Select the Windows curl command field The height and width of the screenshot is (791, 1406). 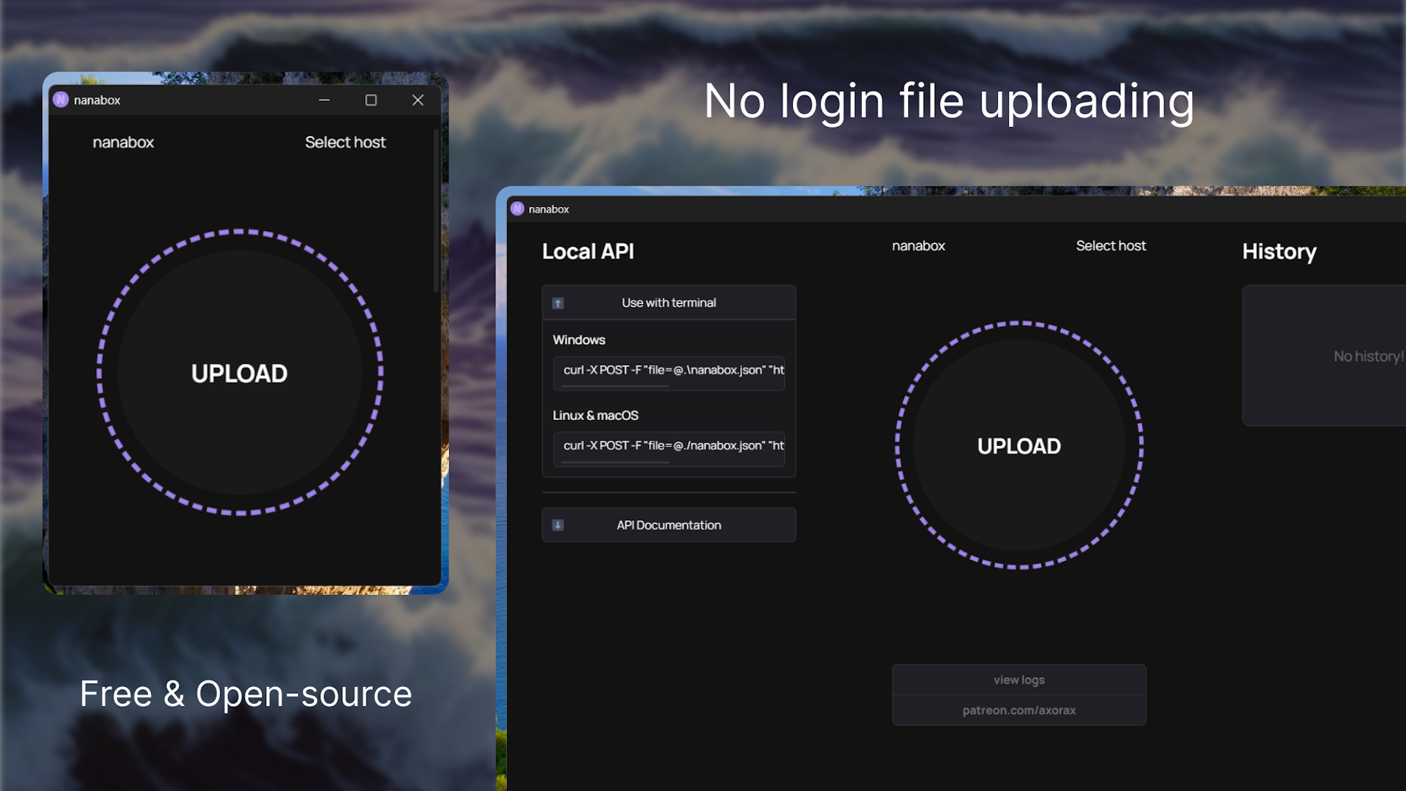[x=669, y=372]
